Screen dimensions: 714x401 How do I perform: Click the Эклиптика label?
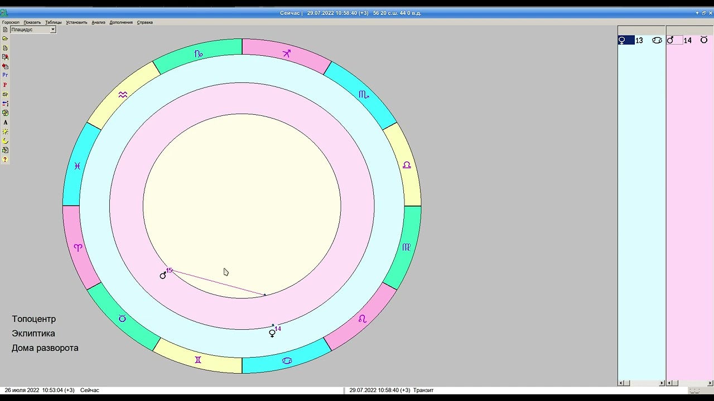coord(33,334)
